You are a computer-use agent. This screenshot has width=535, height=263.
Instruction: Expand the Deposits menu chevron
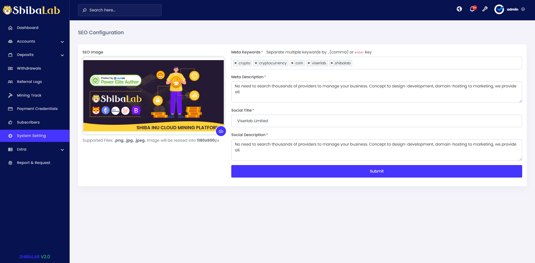pyautogui.click(x=62, y=55)
